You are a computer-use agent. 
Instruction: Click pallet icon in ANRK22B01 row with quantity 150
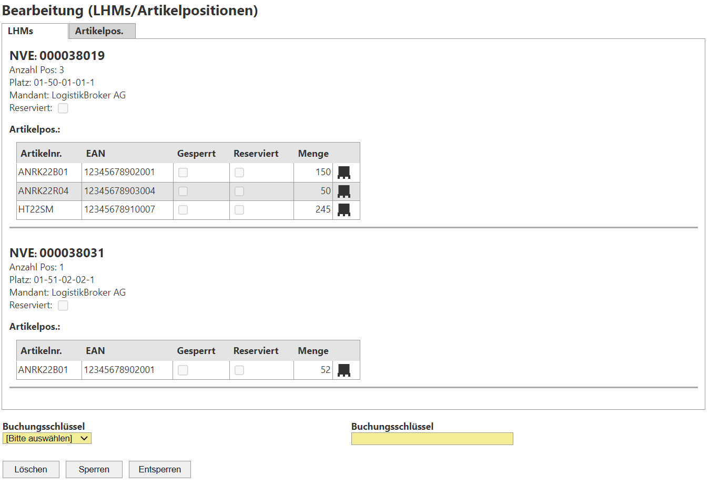click(x=343, y=173)
